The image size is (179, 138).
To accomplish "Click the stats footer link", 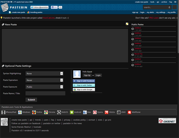I will click(100, 120).
